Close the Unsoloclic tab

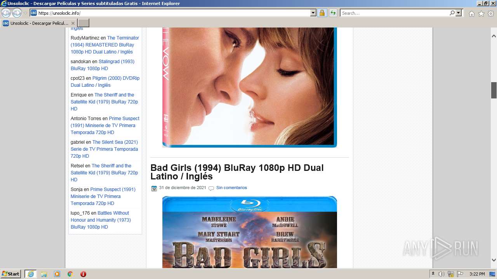[x=73, y=23]
